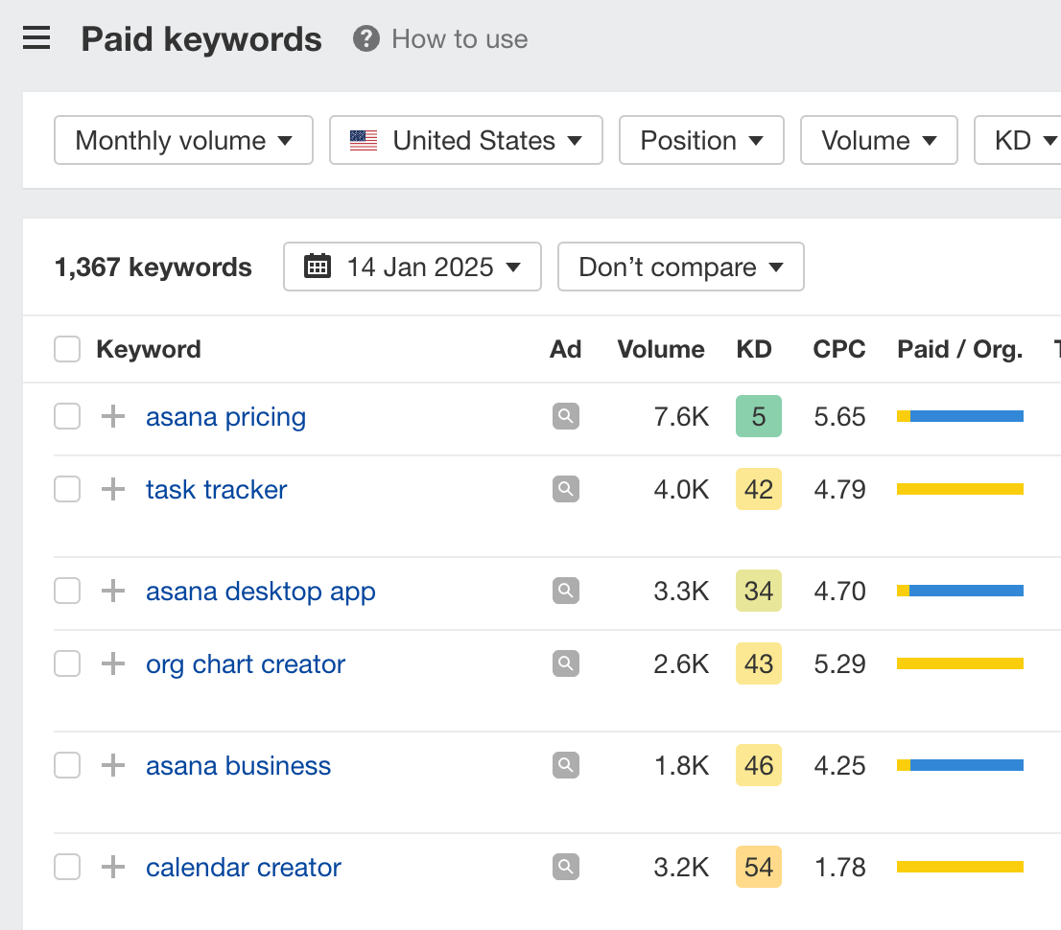Open the SERP overview for asana pricing
The width and height of the screenshot is (1061, 930).
click(x=565, y=416)
